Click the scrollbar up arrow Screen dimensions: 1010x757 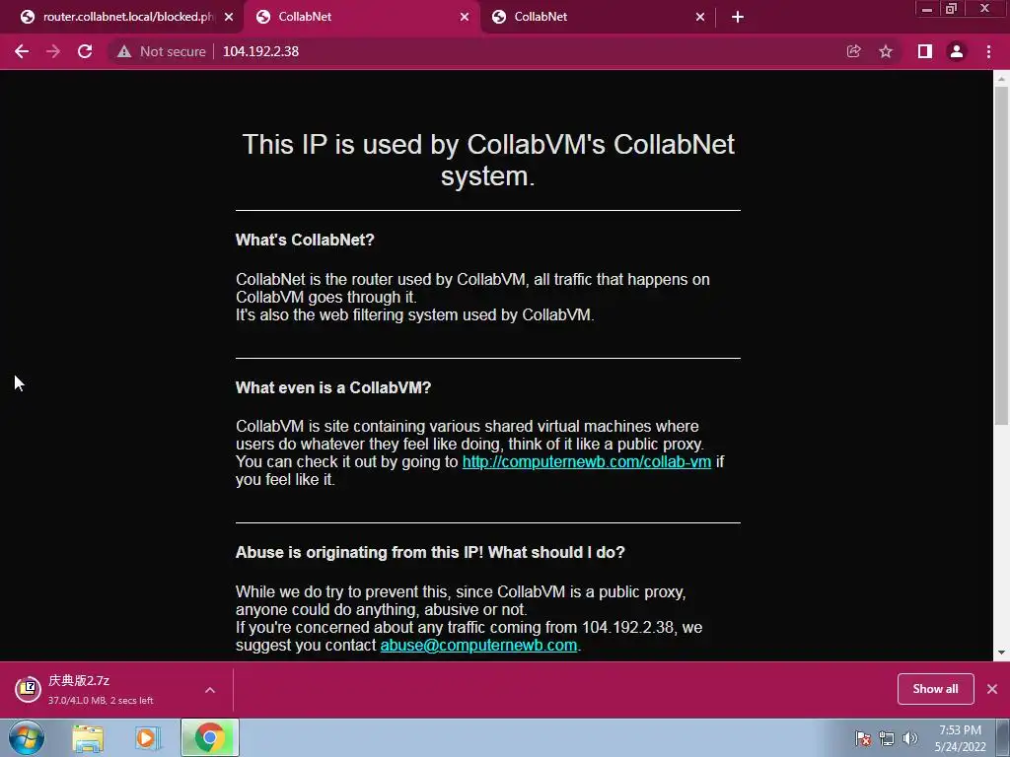[1001, 79]
